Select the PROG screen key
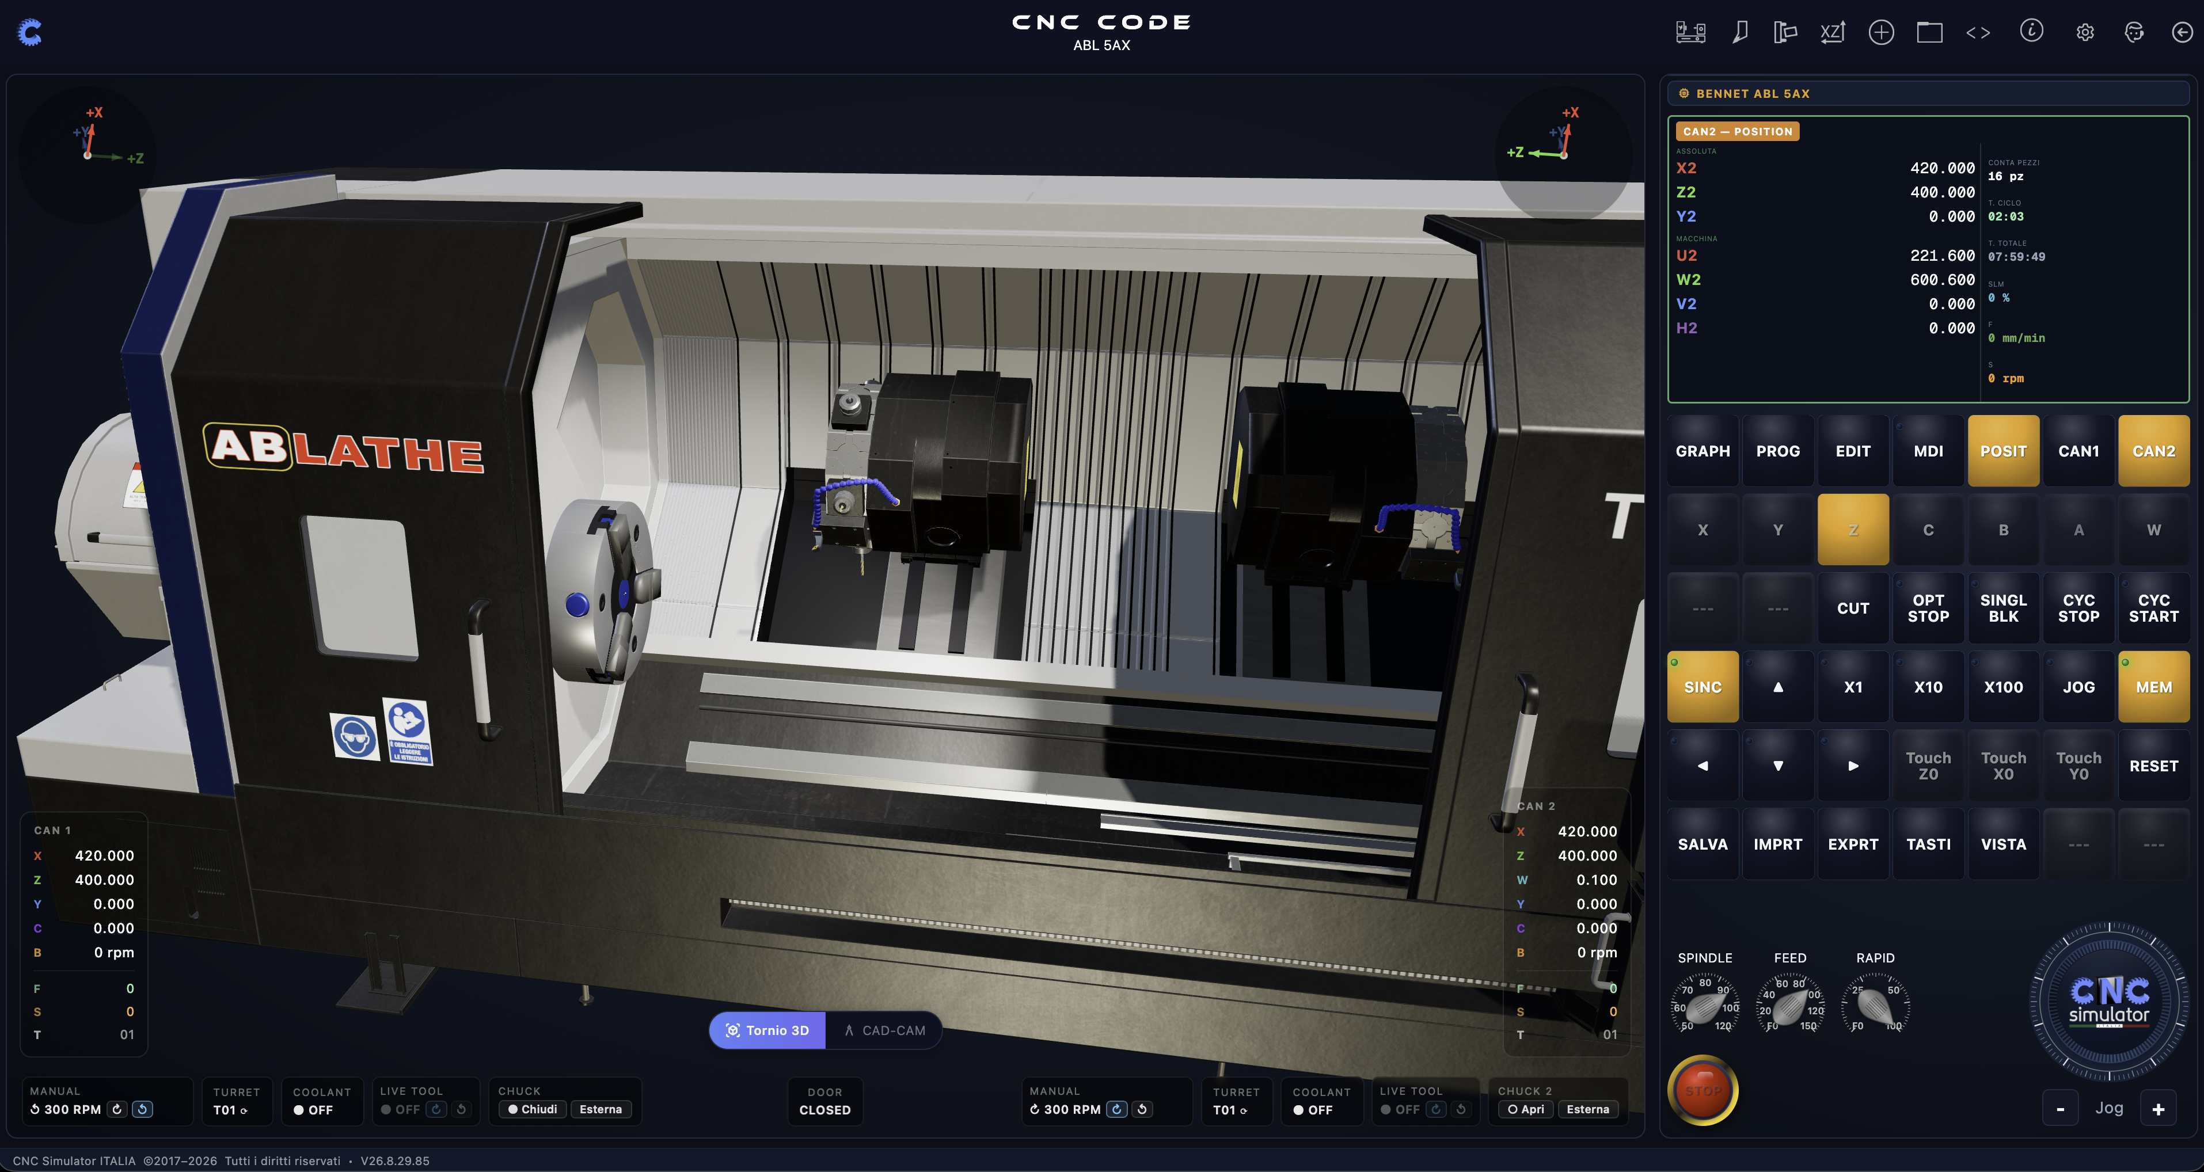This screenshot has width=2204, height=1172. (1778, 451)
